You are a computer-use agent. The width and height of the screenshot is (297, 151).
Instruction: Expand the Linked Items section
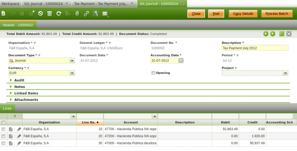tap(11, 93)
